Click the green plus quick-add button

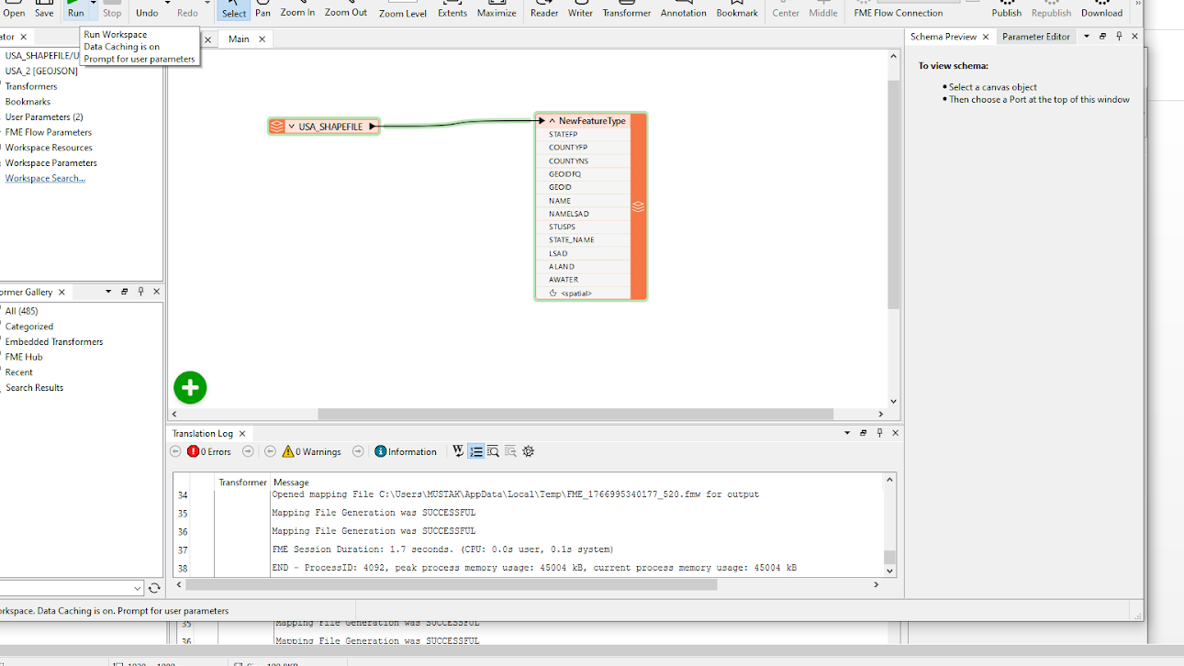(x=190, y=388)
